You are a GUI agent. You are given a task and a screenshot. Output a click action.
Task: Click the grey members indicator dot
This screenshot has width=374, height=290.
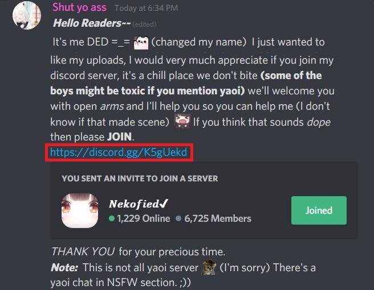pos(178,218)
